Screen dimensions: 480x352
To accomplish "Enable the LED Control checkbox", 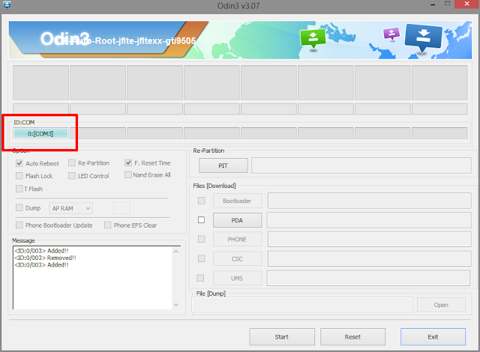I will (72, 176).
